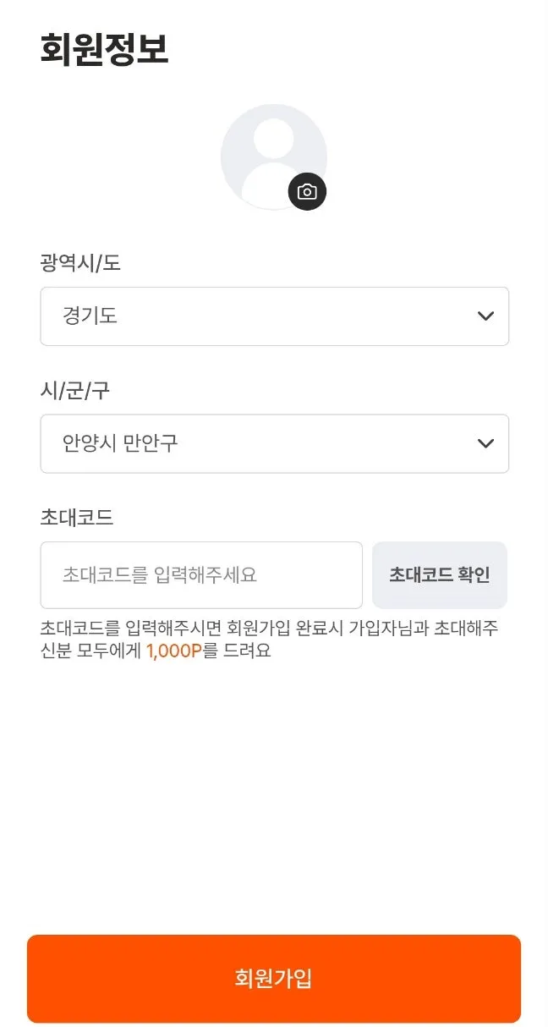Click the chevron arrow in the 경기도 field

[485, 316]
